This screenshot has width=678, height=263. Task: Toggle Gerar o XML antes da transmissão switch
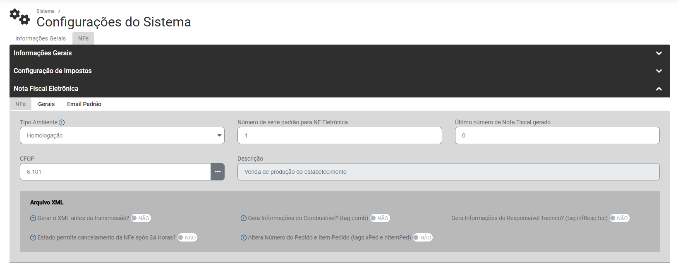click(141, 218)
